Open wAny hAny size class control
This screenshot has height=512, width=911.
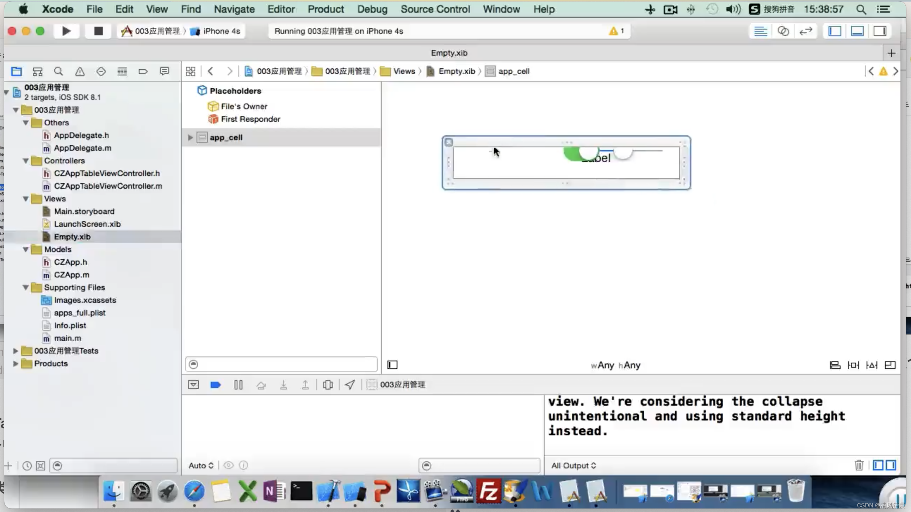(x=616, y=365)
